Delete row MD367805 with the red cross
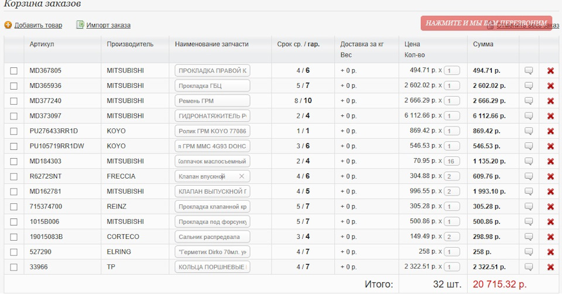 click(x=550, y=71)
